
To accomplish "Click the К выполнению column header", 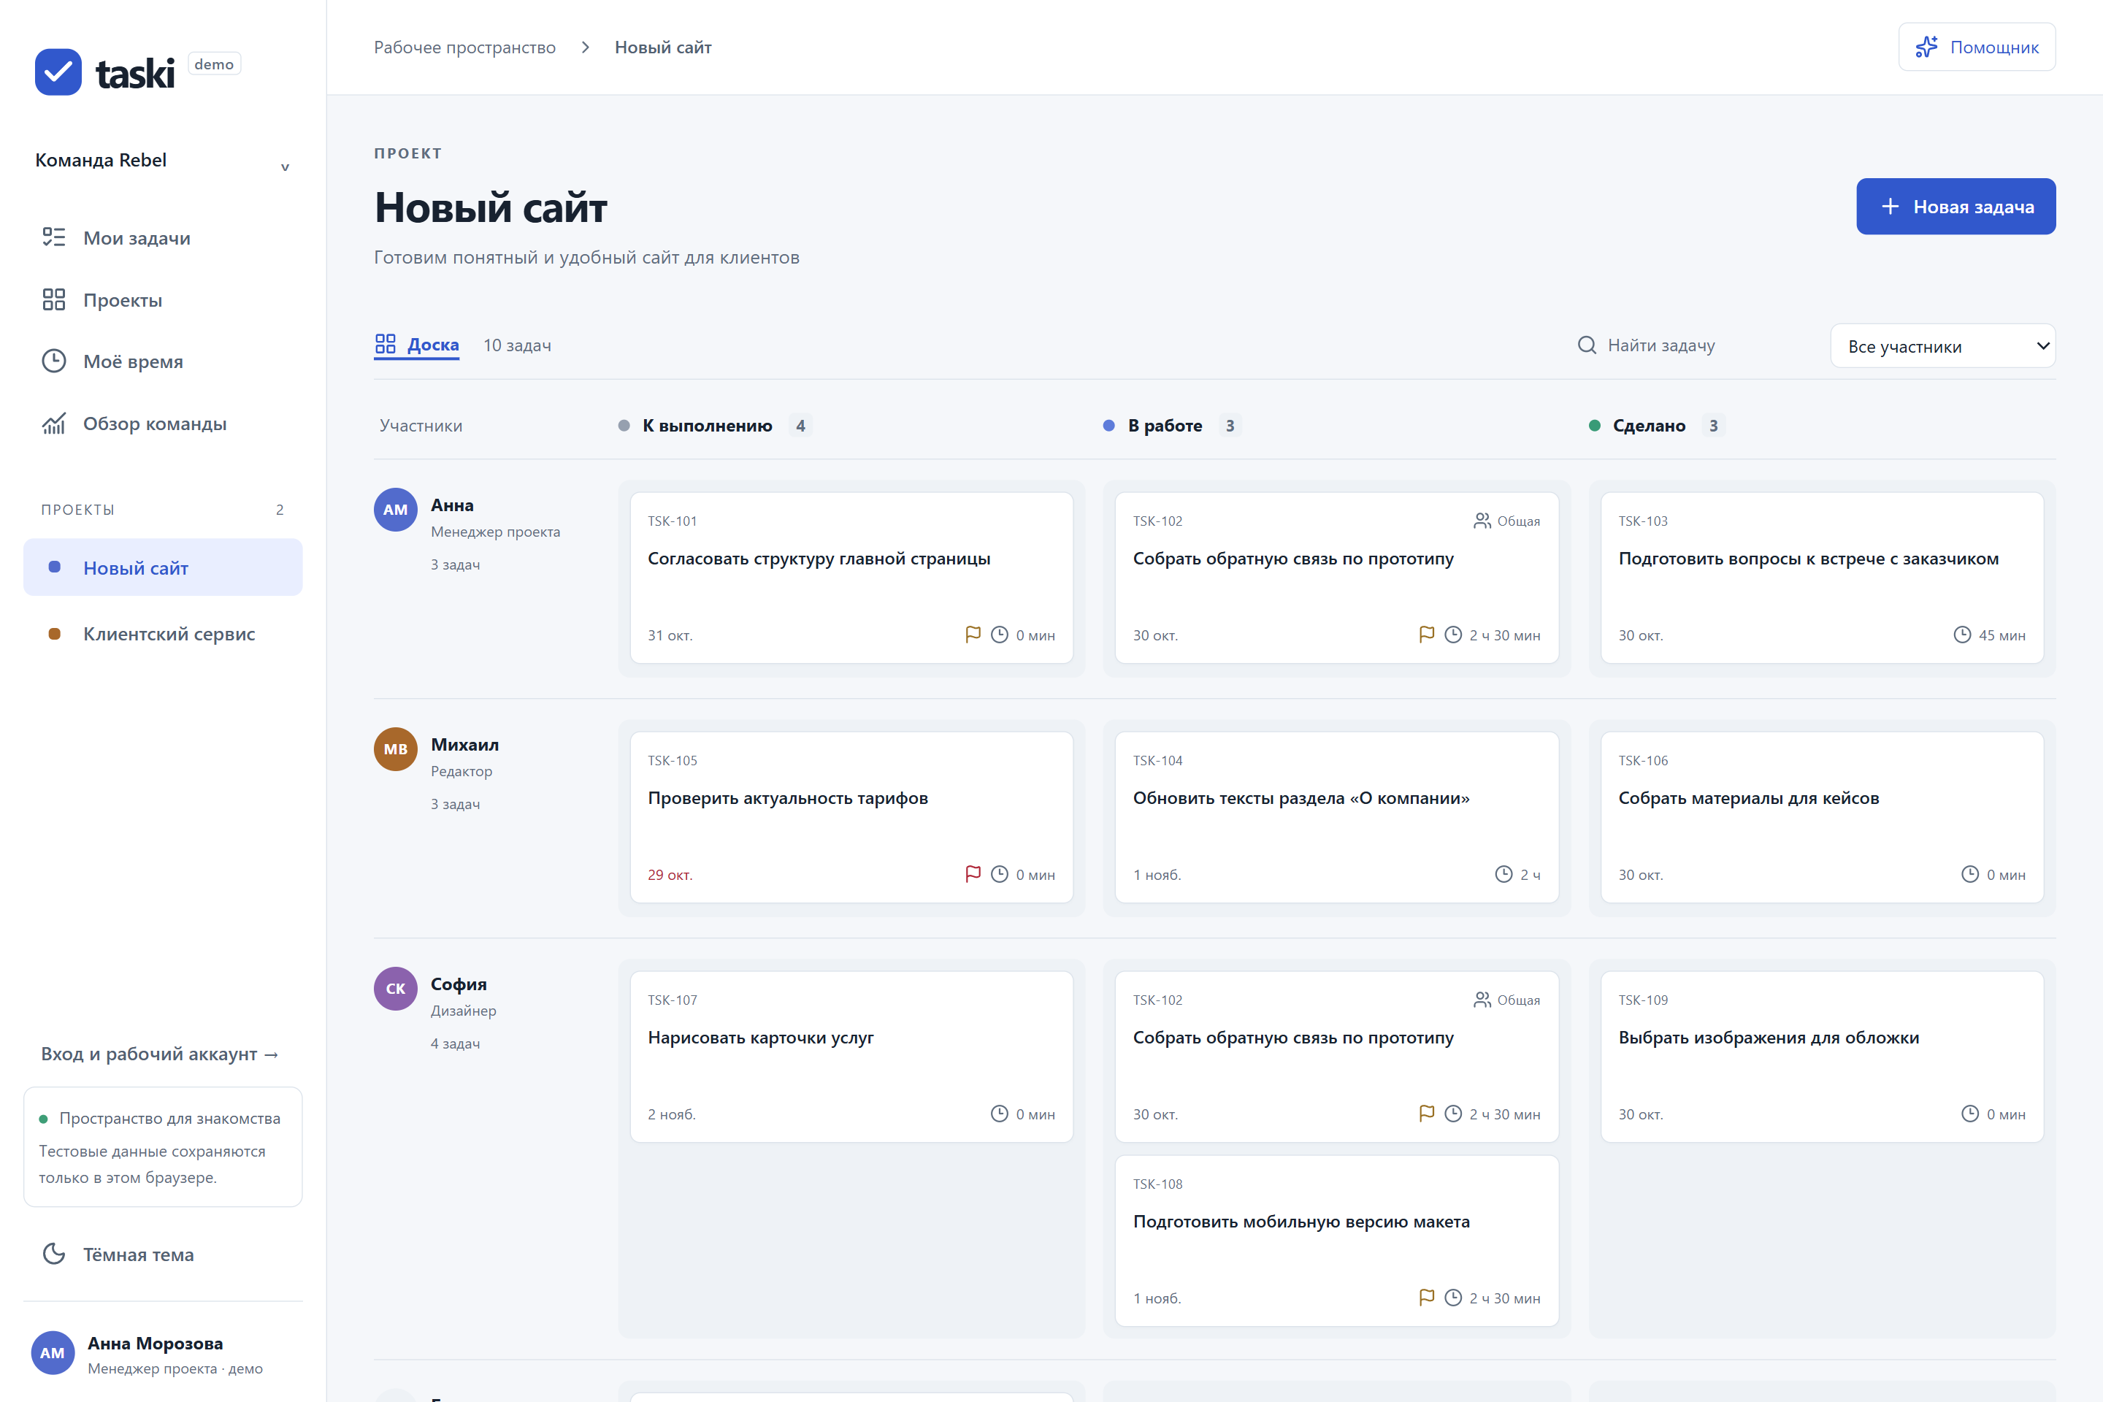I will coord(708,426).
